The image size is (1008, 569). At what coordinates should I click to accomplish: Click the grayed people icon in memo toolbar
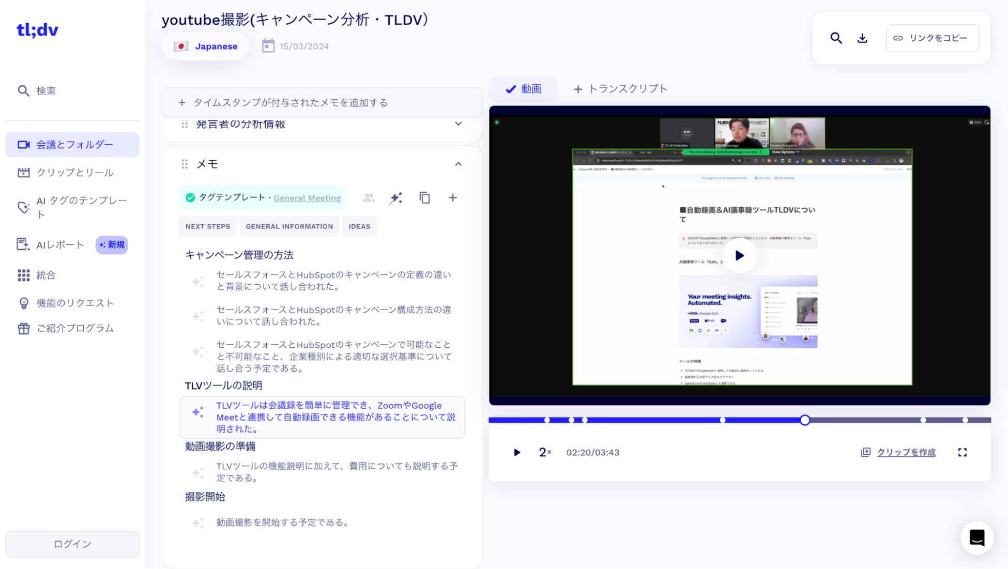(x=369, y=198)
